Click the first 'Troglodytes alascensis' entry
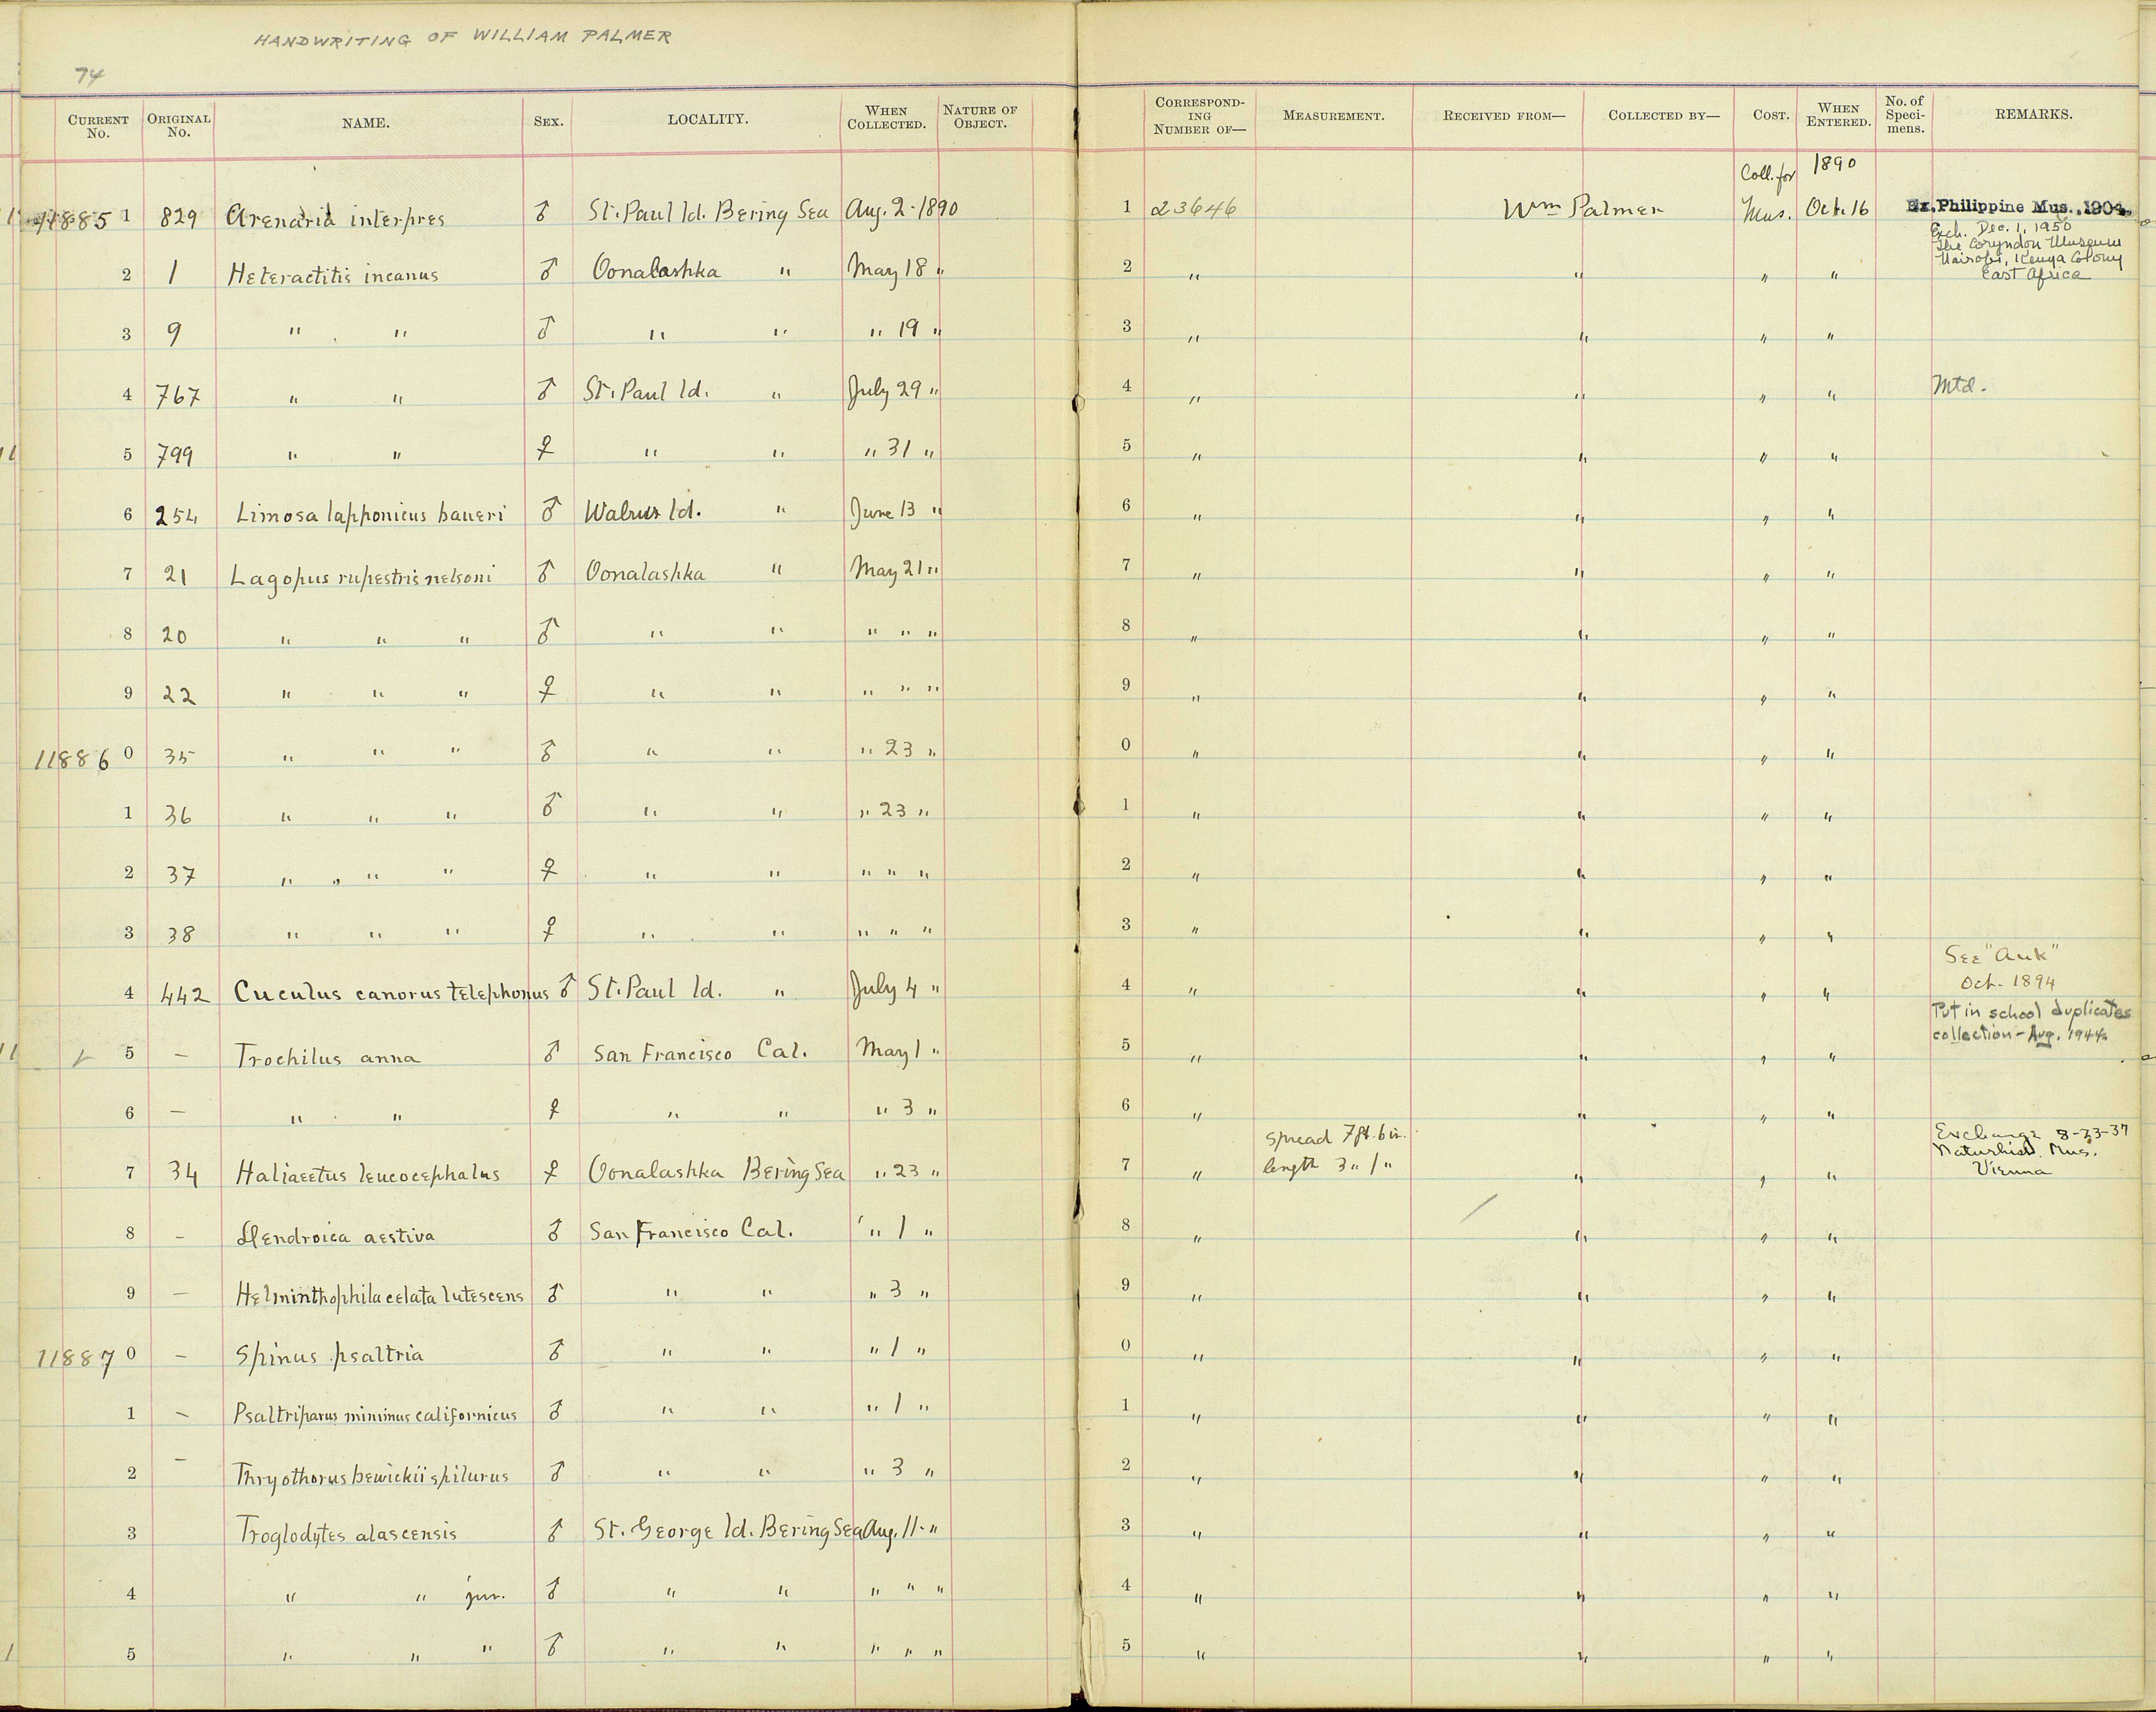This screenshot has width=2156, height=1712. coord(346,1533)
